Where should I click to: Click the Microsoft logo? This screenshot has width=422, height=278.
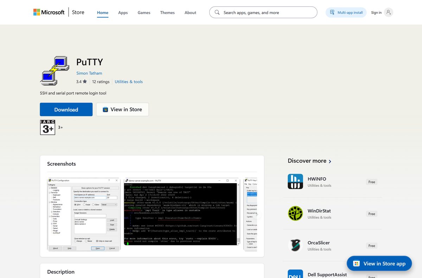pyautogui.click(x=49, y=12)
